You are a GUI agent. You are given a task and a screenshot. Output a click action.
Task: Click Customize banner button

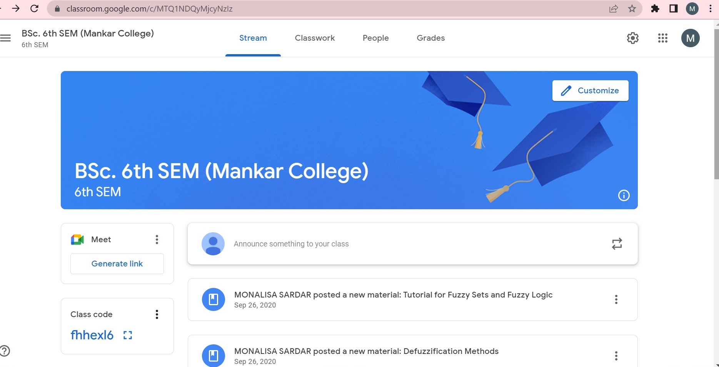(x=590, y=91)
